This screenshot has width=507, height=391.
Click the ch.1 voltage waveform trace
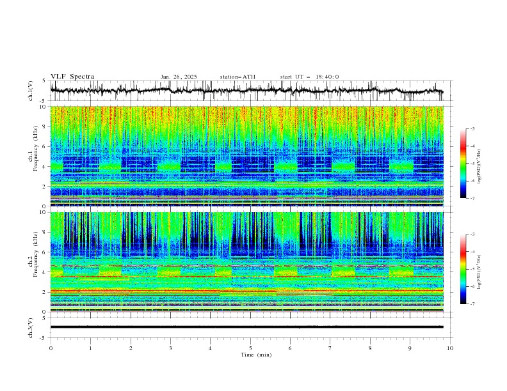pyautogui.click(x=246, y=91)
